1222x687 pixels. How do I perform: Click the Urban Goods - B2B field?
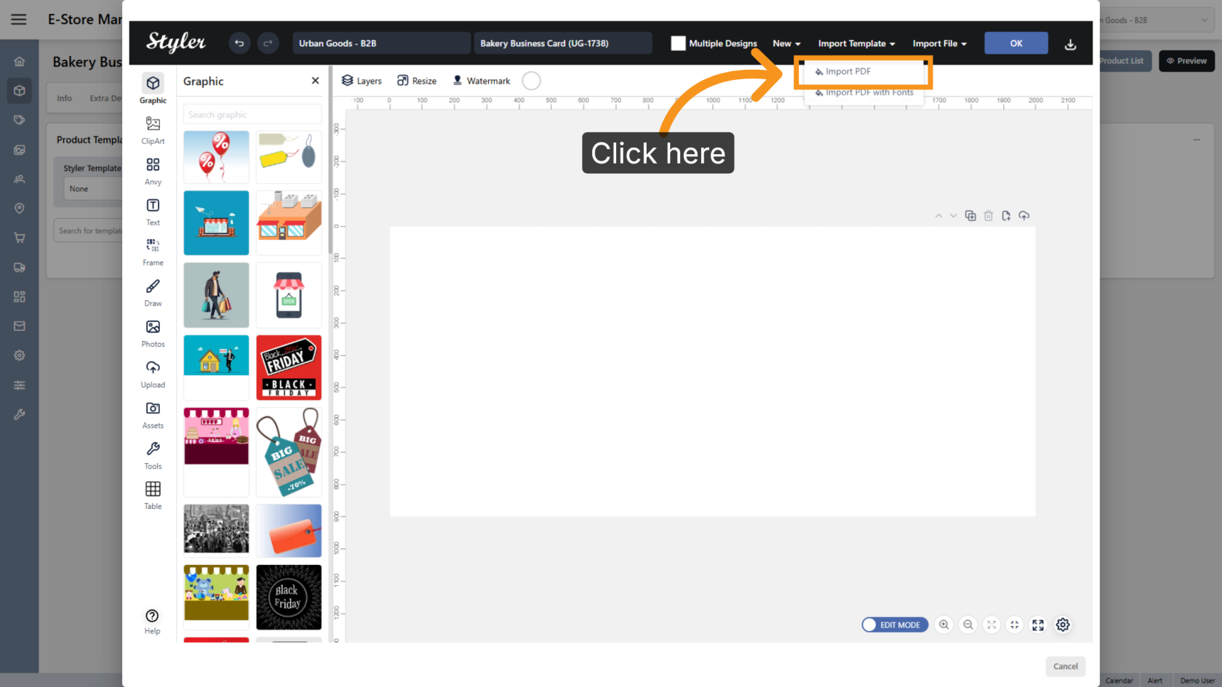(x=381, y=44)
